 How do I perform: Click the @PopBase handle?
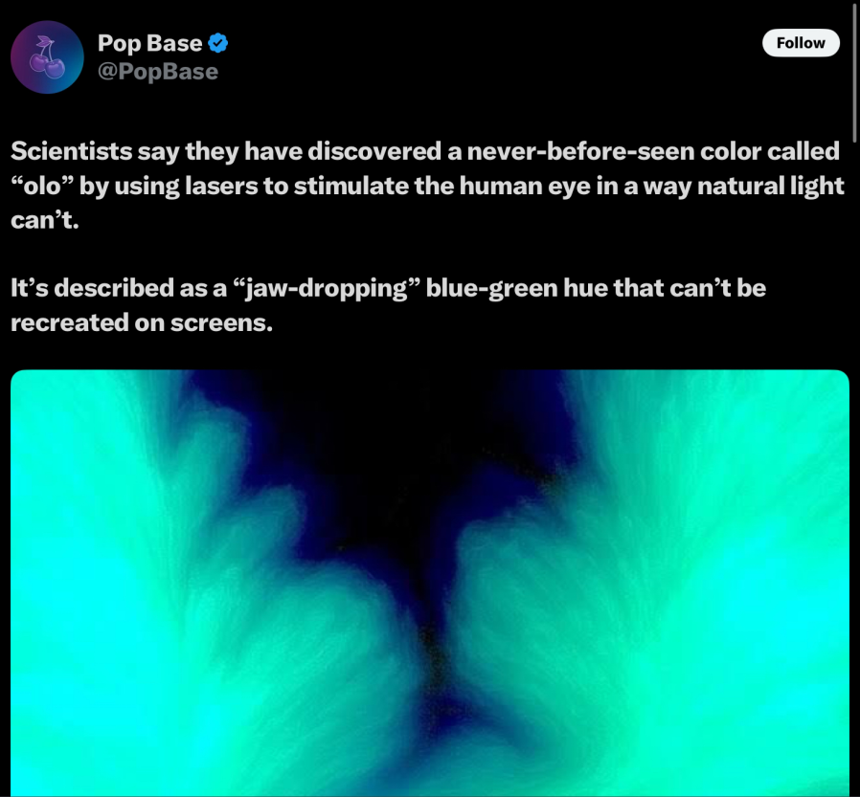coord(157,72)
